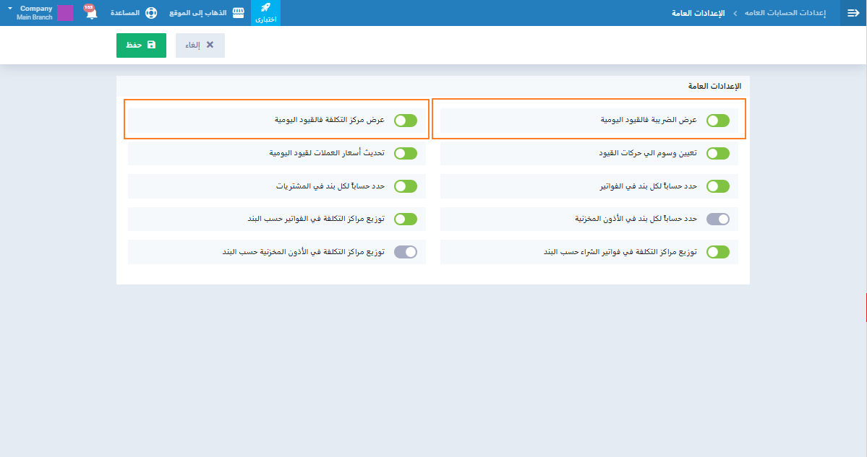Switch off حدد حساباً لكل بند في الفواتير
This screenshot has height=457, width=867.
(717, 186)
